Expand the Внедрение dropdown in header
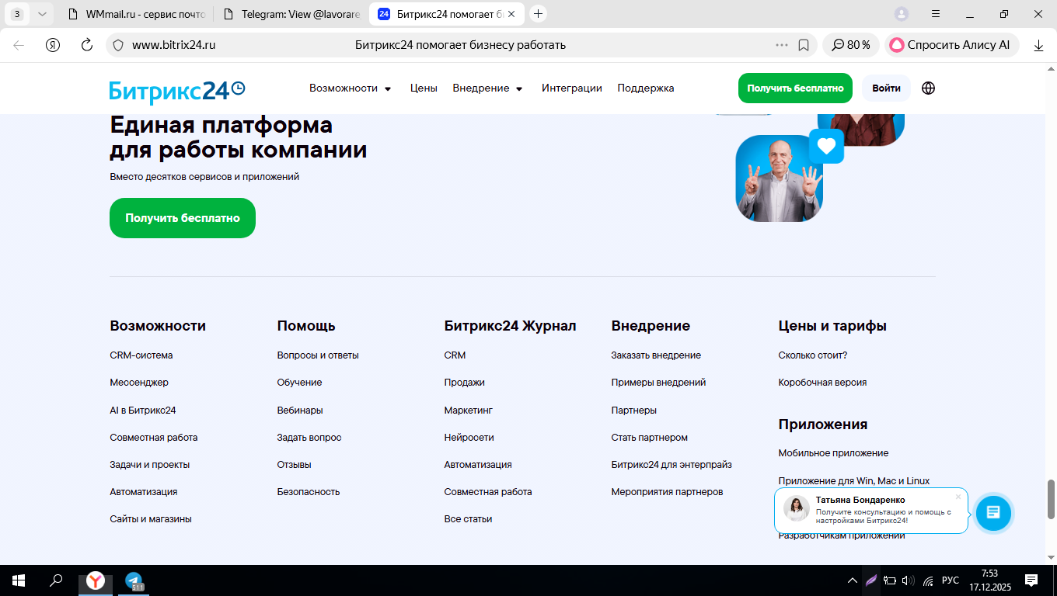 click(x=488, y=88)
